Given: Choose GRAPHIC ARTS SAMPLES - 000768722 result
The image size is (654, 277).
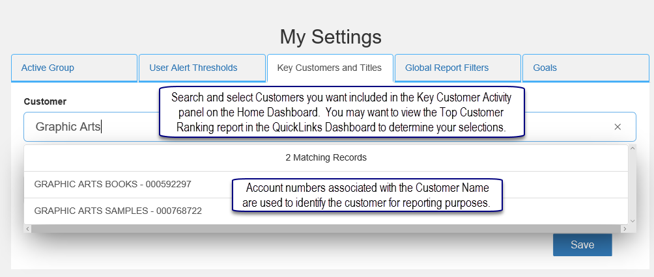Looking at the screenshot, I should [x=326, y=211].
